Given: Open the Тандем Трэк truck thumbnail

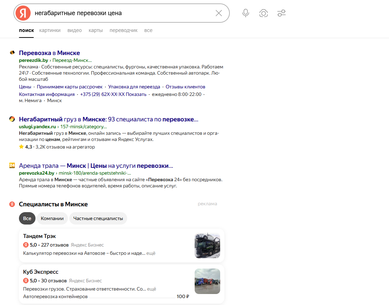Looking at the screenshot, I should (207, 246).
